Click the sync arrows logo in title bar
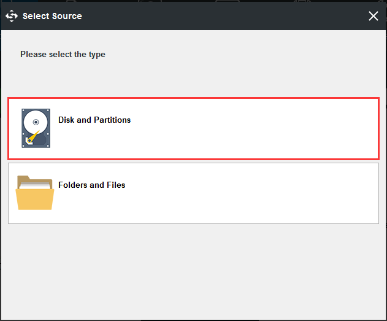The height and width of the screenshot is (321, 387). 12,16
